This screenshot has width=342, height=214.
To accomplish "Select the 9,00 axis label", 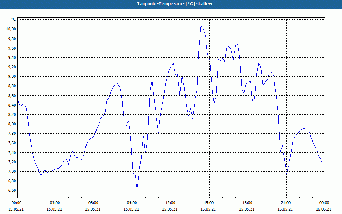I will coord(12,77).
